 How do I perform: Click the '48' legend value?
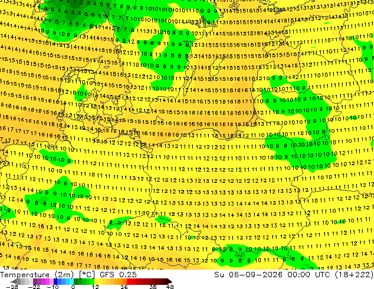pyautogui.click(x=170, y=287)
